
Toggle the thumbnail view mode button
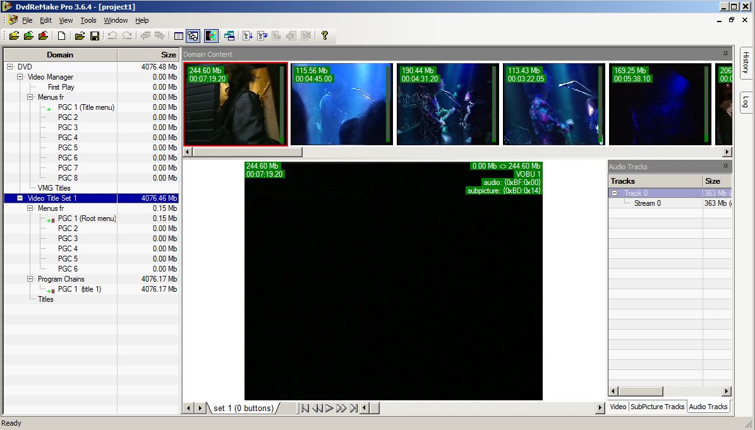point(193,36)
